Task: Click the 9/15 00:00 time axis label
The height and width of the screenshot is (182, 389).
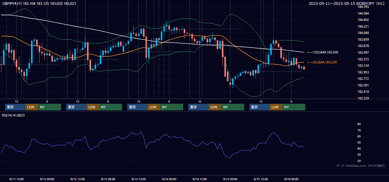Action: coord(230,179)
